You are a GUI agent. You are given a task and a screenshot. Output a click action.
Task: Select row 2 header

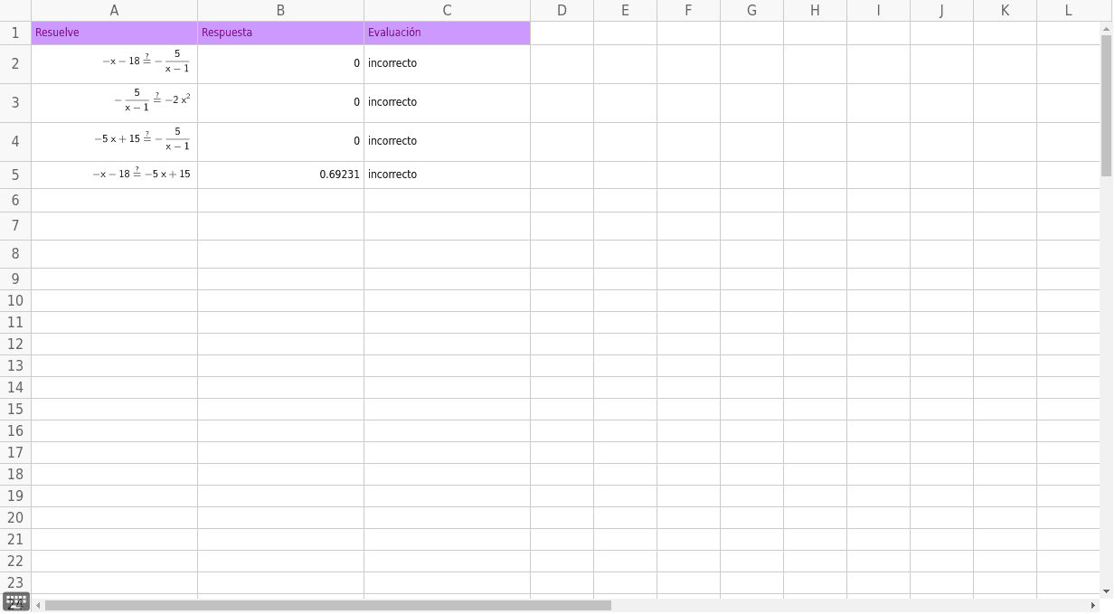tap(15, 64)
